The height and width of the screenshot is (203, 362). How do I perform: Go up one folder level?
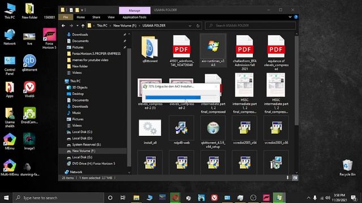[x=83, y=26]
